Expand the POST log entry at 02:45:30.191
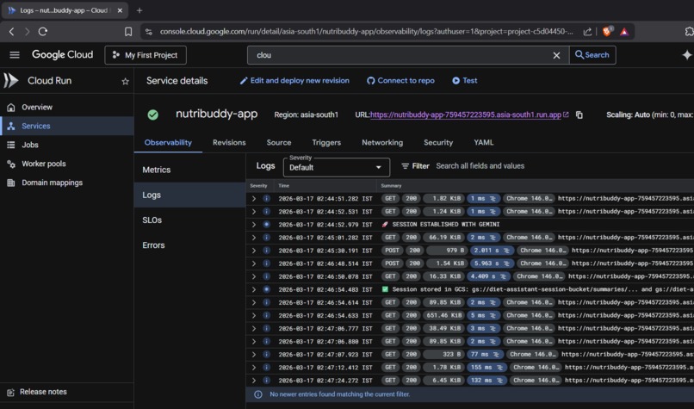The image size is (694, 409). (254, 251)
